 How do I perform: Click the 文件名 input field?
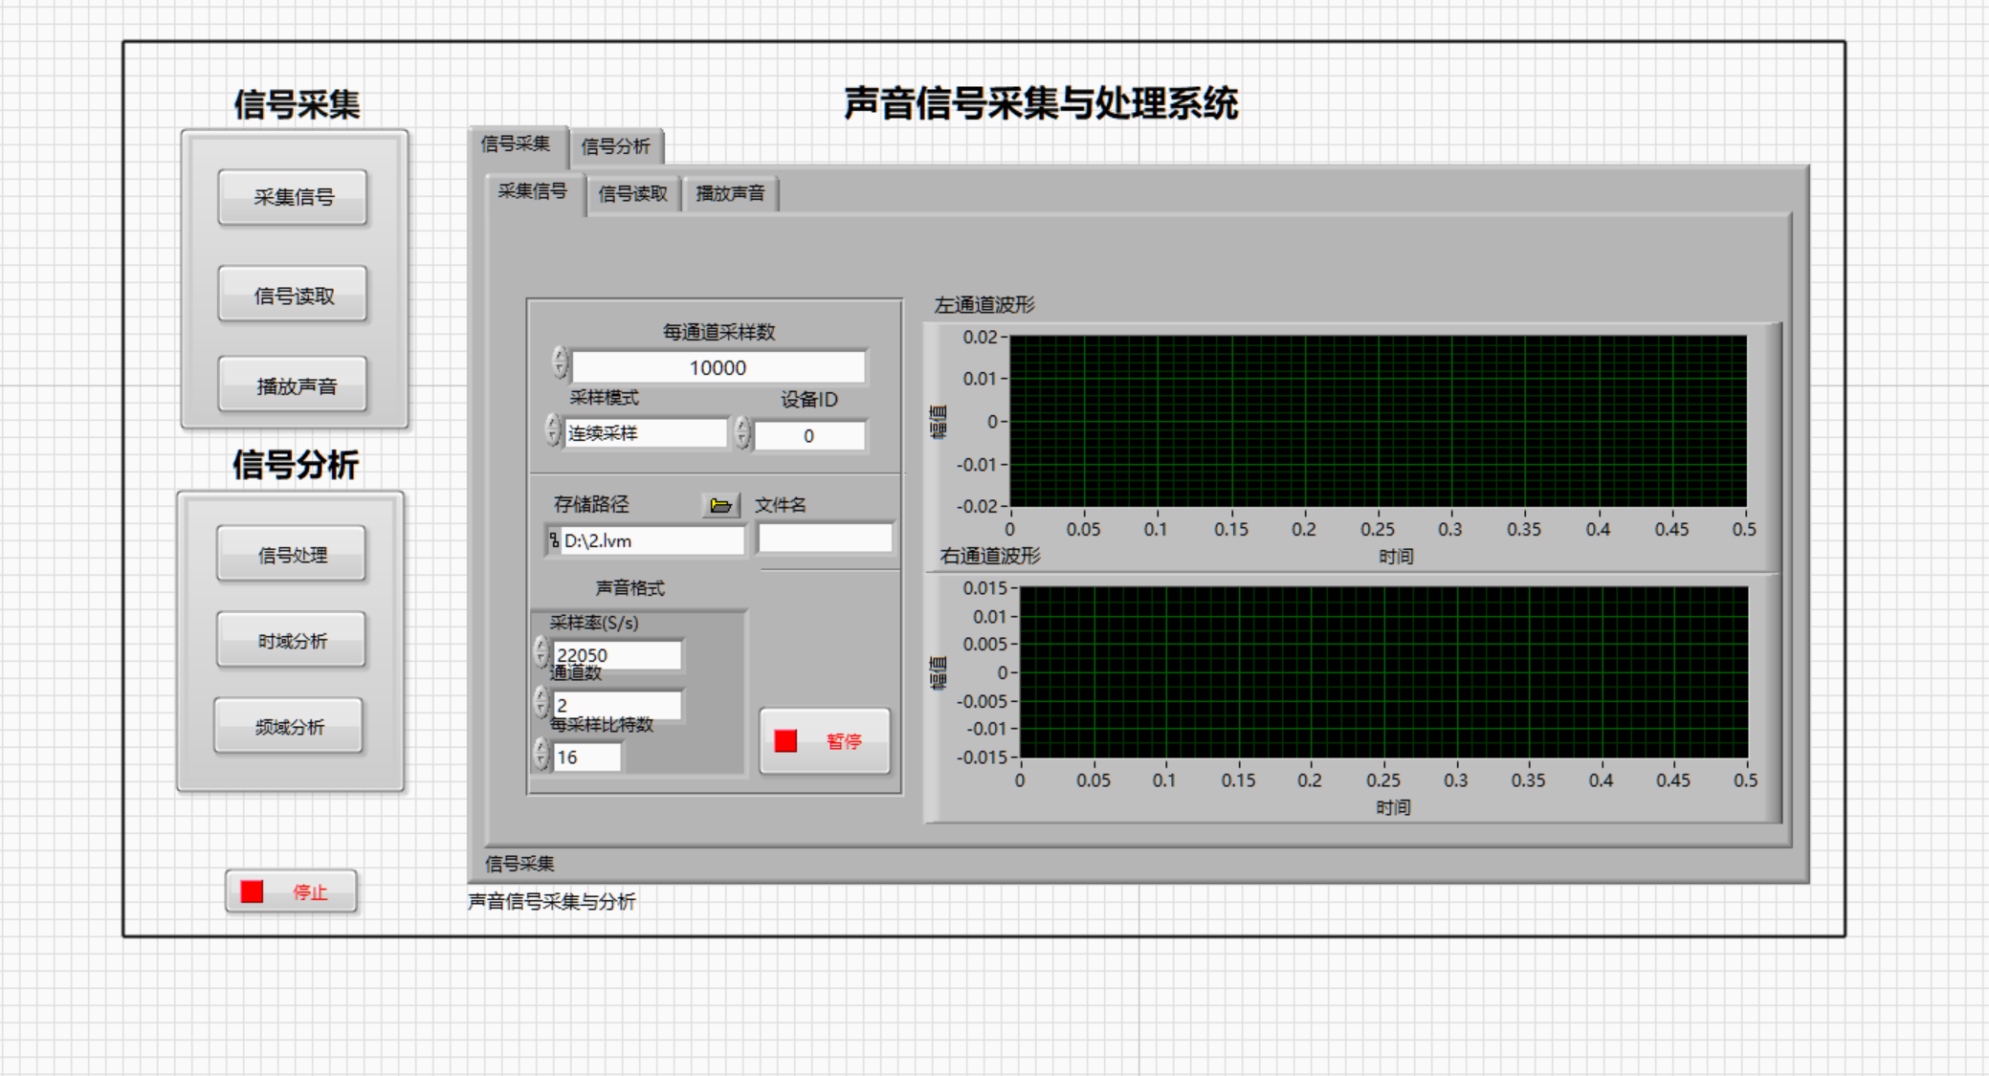(825, 538)
